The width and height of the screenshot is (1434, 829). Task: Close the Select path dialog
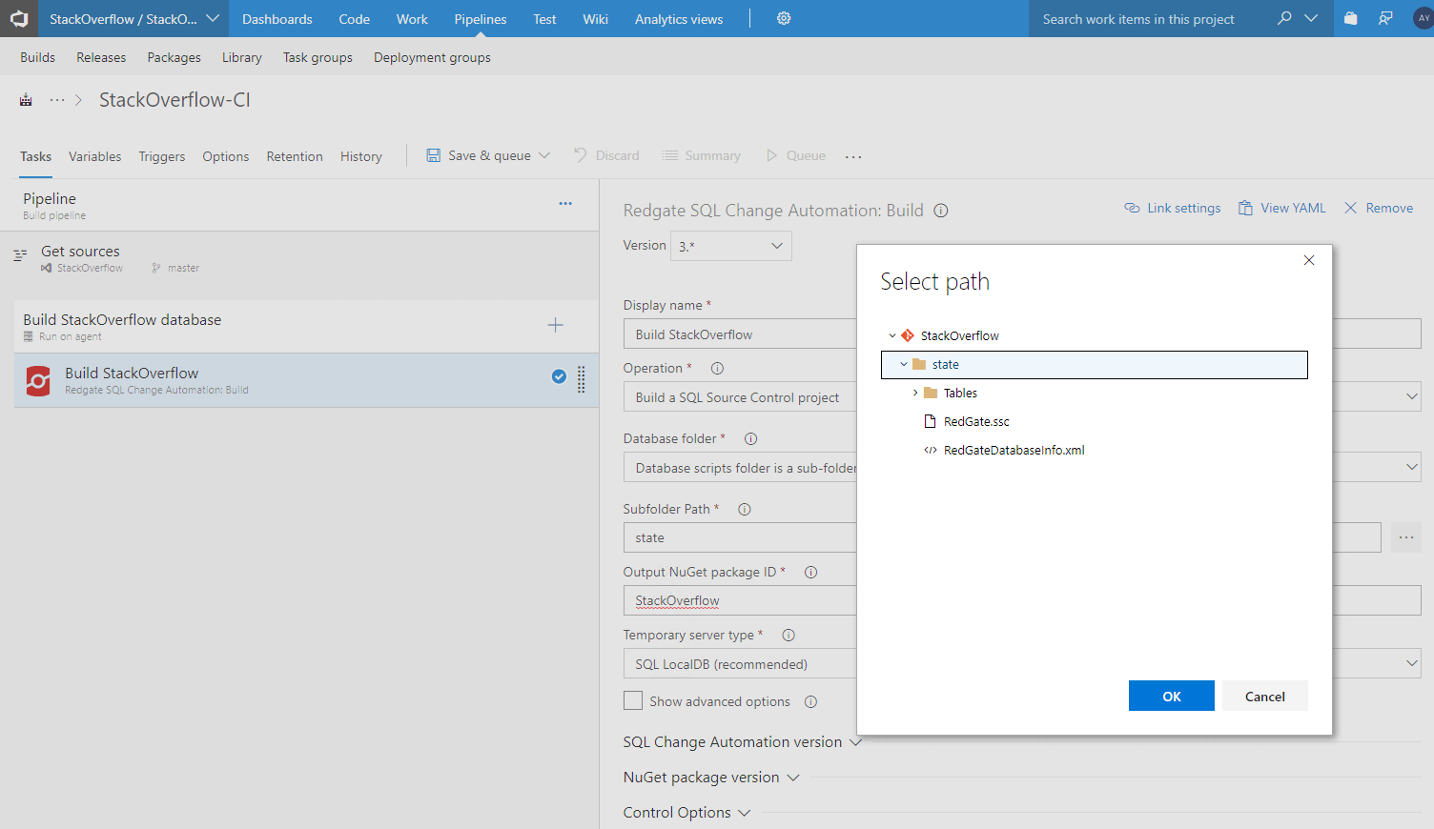[1309, 260]
